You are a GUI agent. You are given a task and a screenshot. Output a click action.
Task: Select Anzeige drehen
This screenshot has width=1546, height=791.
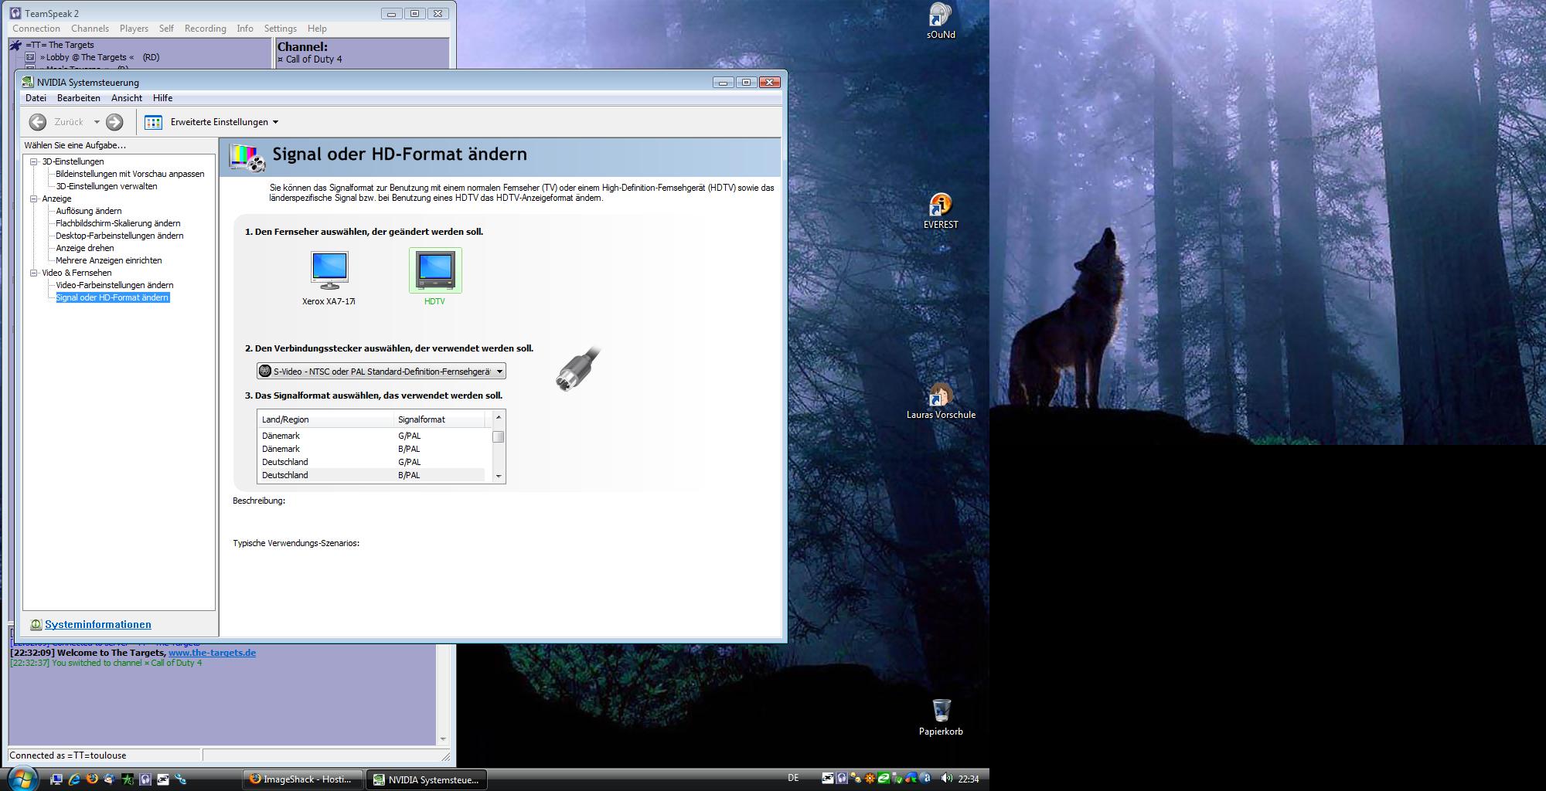tap(85, 248)
